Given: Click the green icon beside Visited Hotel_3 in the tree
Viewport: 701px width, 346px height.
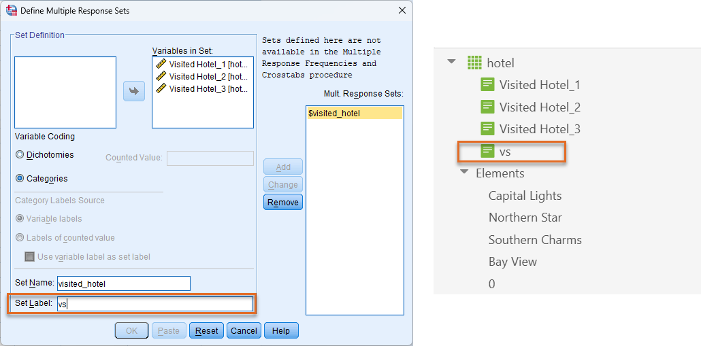Looking at the screenshot, I should (x=487, y=129).
